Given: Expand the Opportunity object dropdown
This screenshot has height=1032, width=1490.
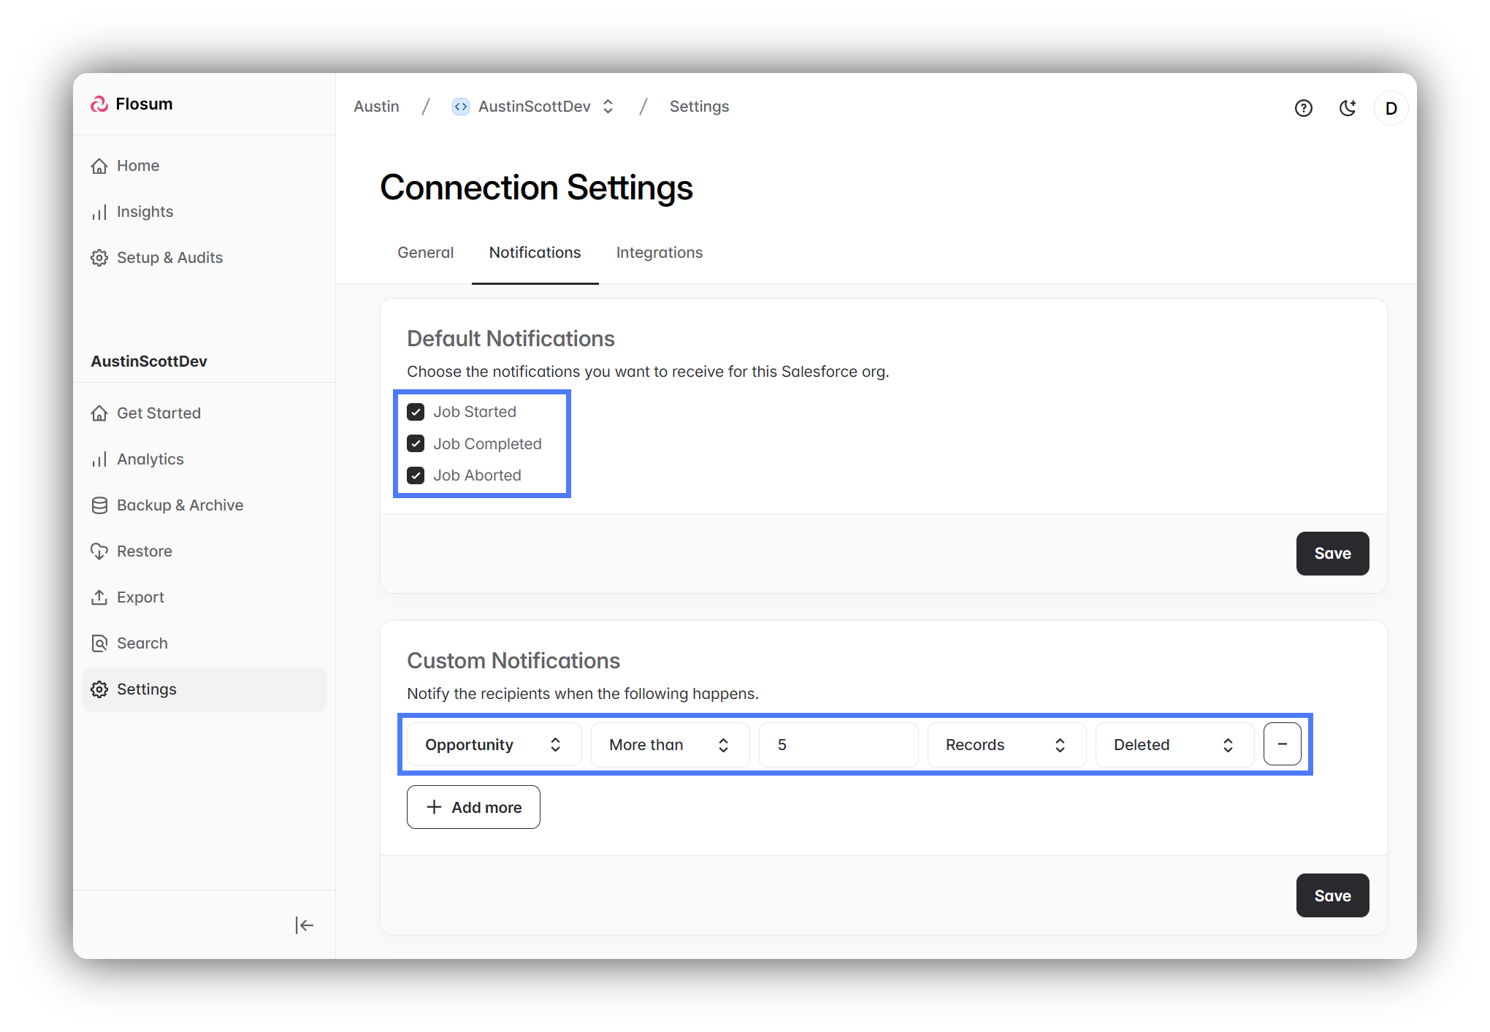Looking at the screenshot, I should pyautogui.click(x=494, y=745).
